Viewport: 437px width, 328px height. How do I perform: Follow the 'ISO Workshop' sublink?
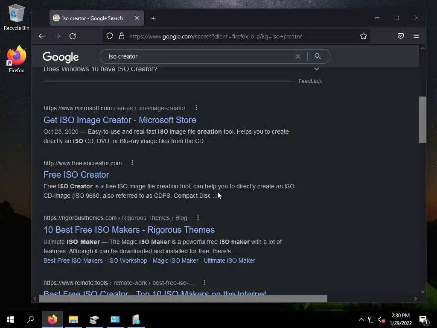pos(128,261)
